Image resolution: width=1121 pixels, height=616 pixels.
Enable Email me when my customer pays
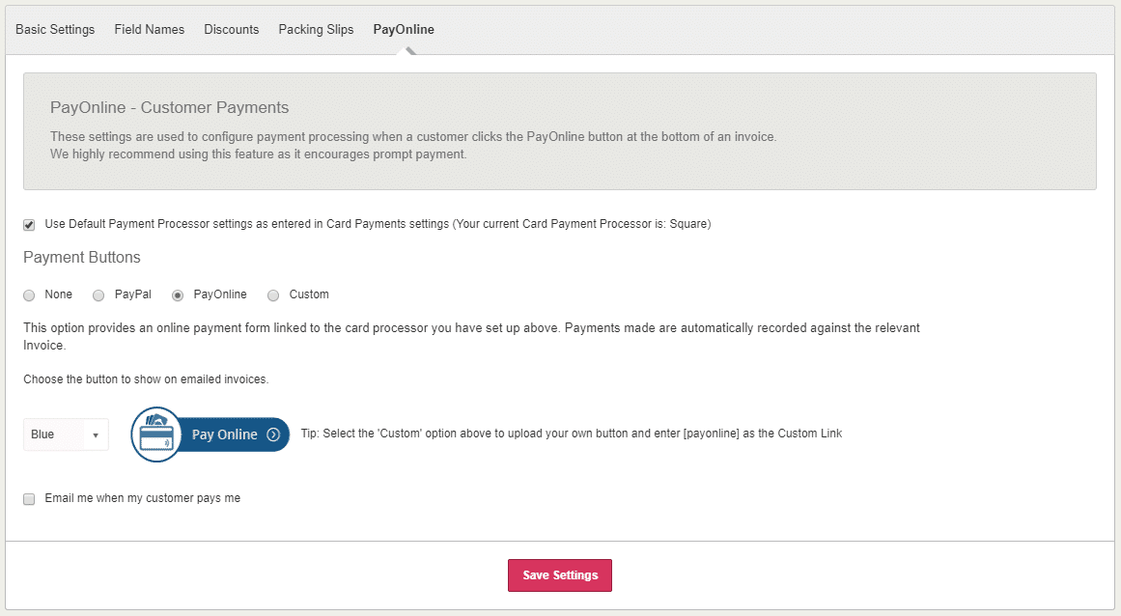[x=29, y=499]
